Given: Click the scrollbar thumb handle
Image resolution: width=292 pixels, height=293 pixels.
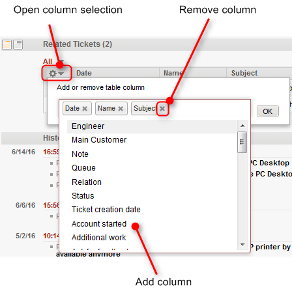Looking at the screenshot, I should 242,142.
